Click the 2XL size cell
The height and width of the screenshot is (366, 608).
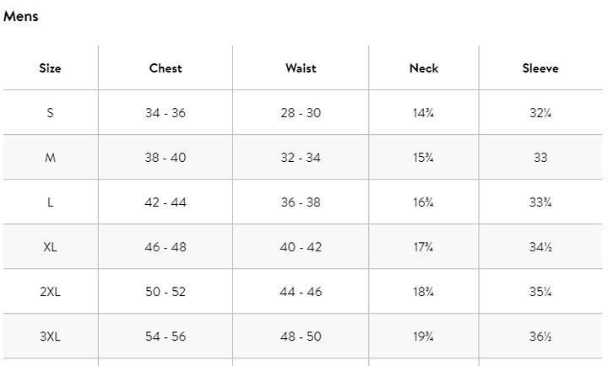click(x=50, y=292)
